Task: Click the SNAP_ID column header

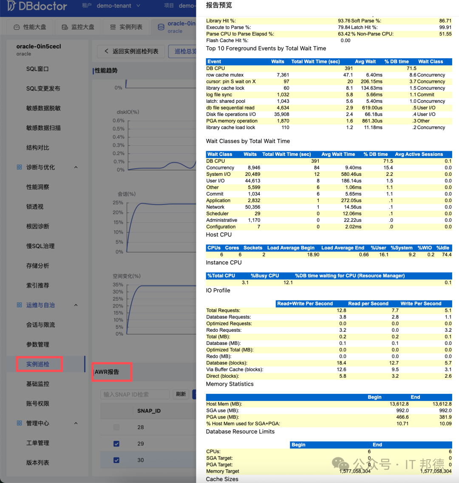Action: (x=149, y=411)
